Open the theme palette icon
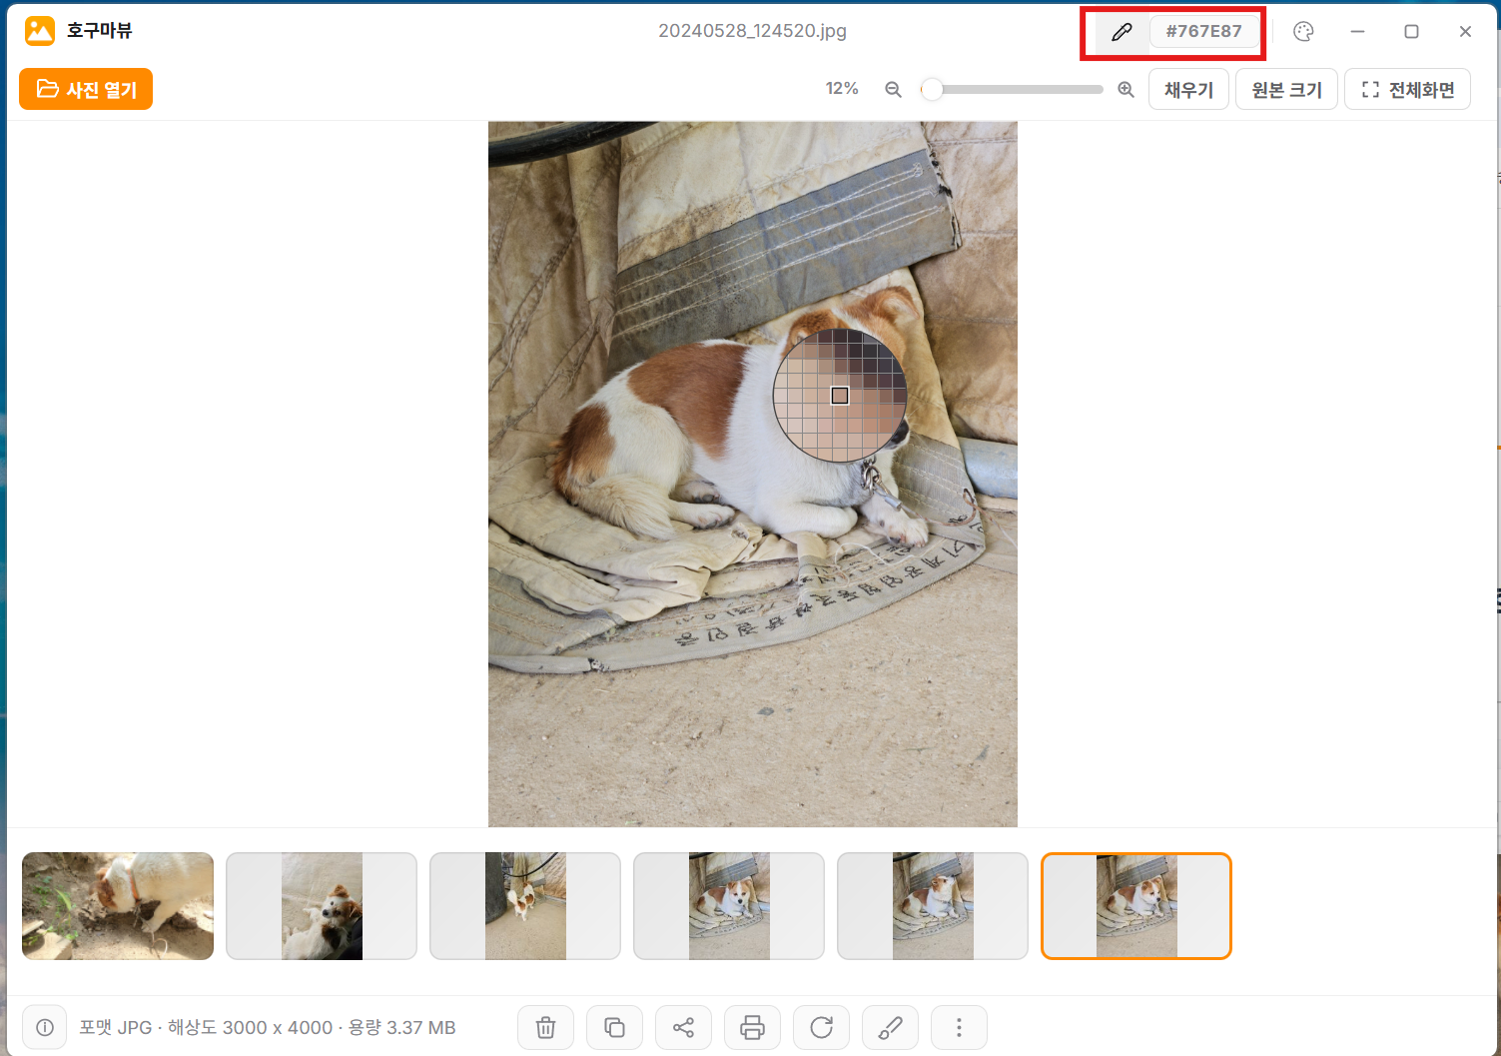Image resolution: width=1501 pixels, height=1056 pixels. [1303, 32]
